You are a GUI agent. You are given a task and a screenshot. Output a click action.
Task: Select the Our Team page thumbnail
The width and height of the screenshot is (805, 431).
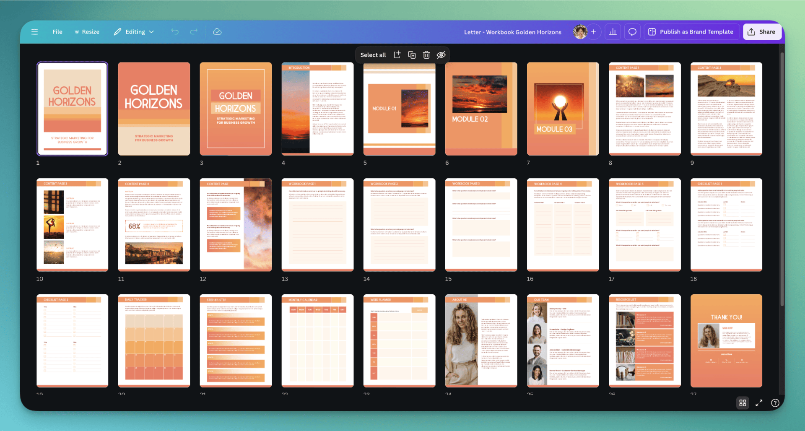tap(563, 341)
